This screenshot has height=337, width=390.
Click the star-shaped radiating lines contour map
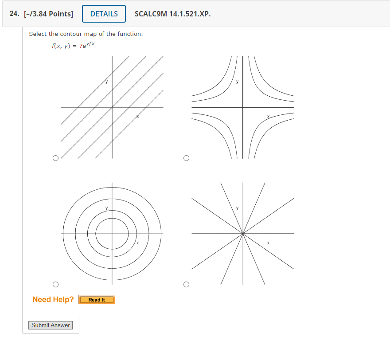pos(242,233)
